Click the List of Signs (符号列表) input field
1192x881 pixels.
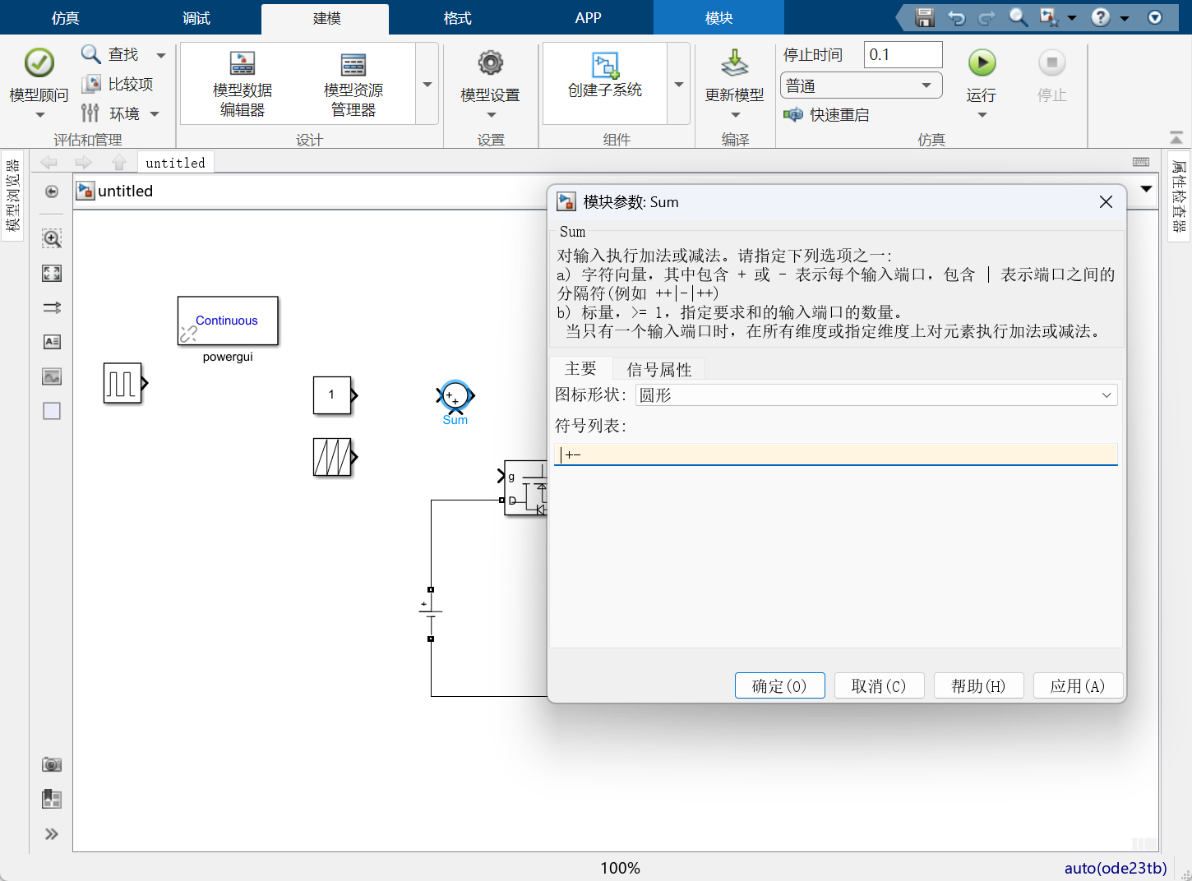coord(835,454)
